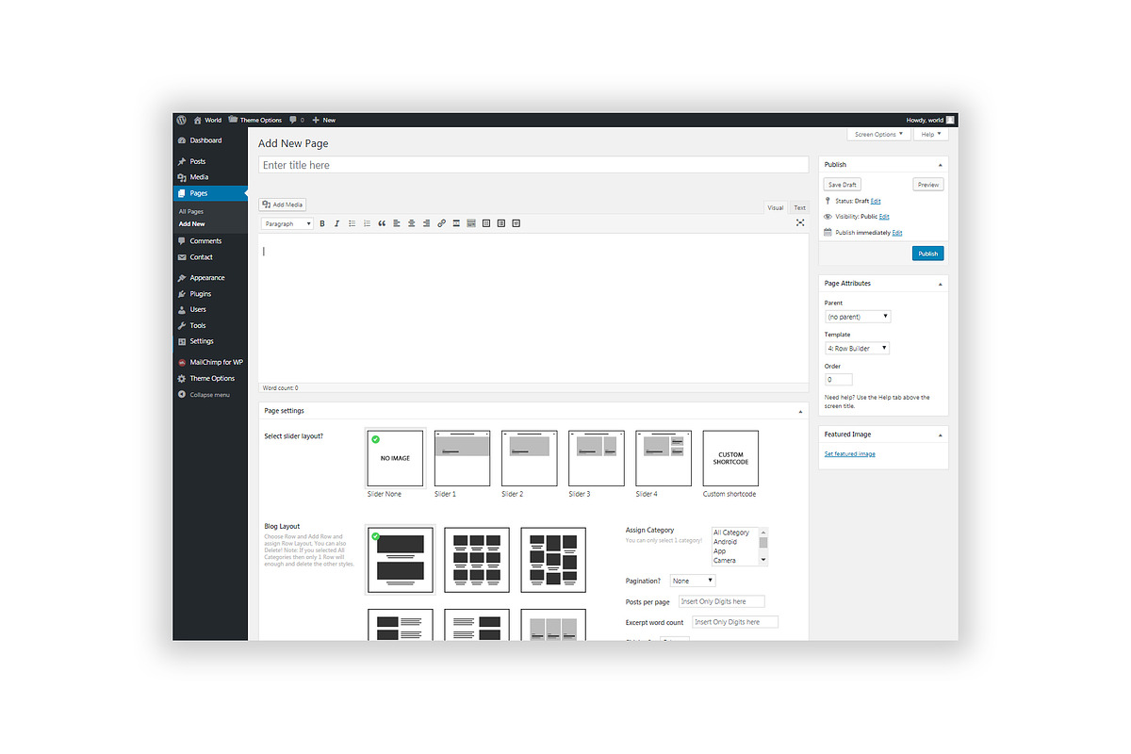1131x754 pixels.
Task: Toggle italic formatting in editor toolbar
Action: 336,223
